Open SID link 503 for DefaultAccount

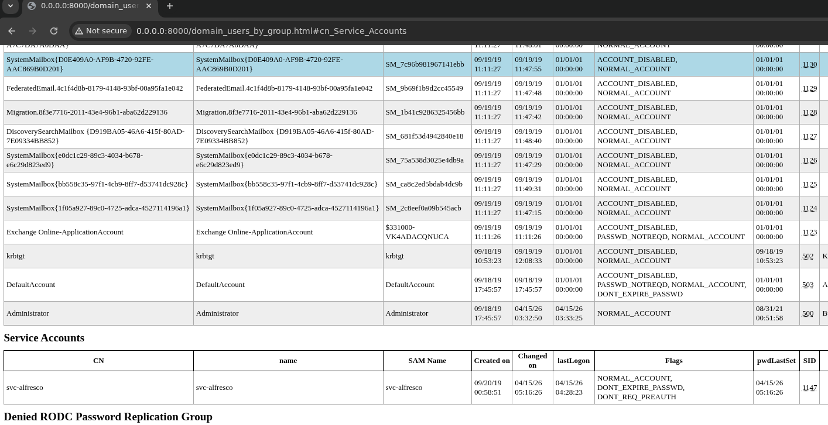coord(808,285)
